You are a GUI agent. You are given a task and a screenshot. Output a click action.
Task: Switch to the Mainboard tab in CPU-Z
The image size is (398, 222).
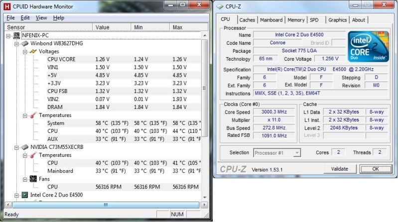(x=271, y=20)
